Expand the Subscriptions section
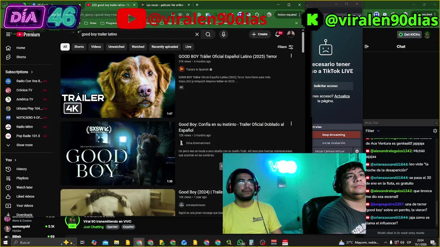Screen dimensions: 440x247 (x=19, y=72)
